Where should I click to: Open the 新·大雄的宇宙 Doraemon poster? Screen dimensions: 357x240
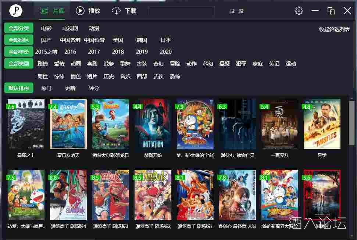click(195, 124)
